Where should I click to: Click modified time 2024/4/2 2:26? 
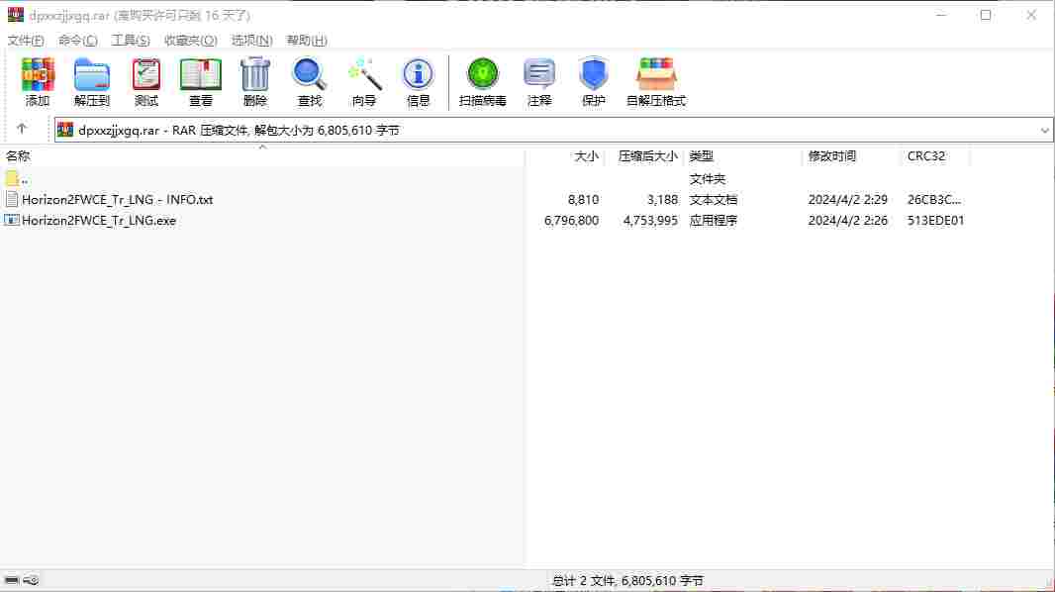point(848,221)
